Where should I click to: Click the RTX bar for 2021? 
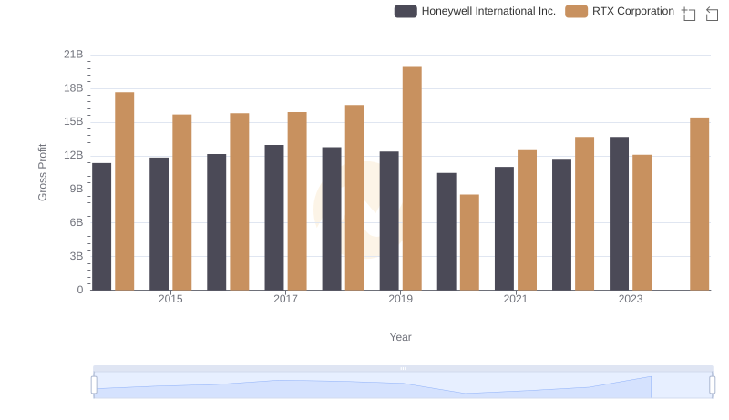(528, 220)
